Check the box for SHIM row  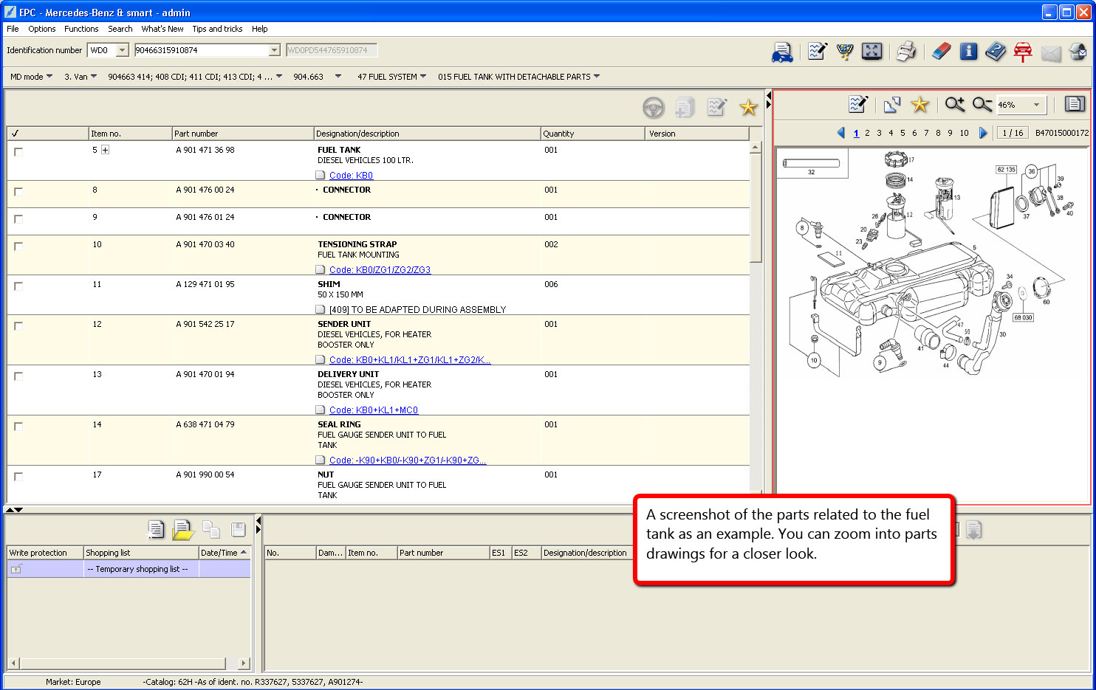18,286
